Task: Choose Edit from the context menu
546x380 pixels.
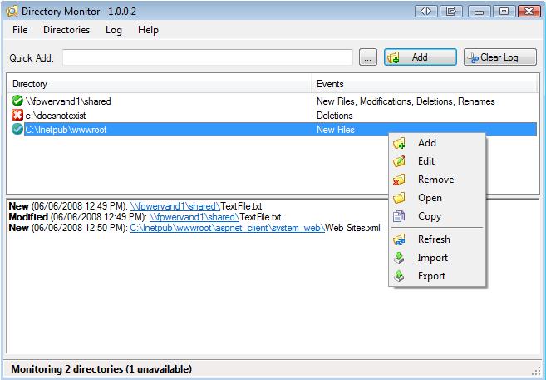Action: tap(437, 161)
